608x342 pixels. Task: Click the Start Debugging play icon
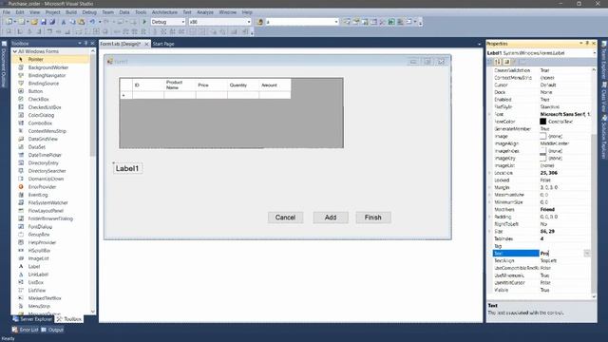click(144, 22)
